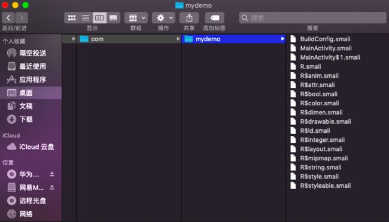Click the Share toolbar button
This screenshot has width=389, height=222.
coord(189,18)
